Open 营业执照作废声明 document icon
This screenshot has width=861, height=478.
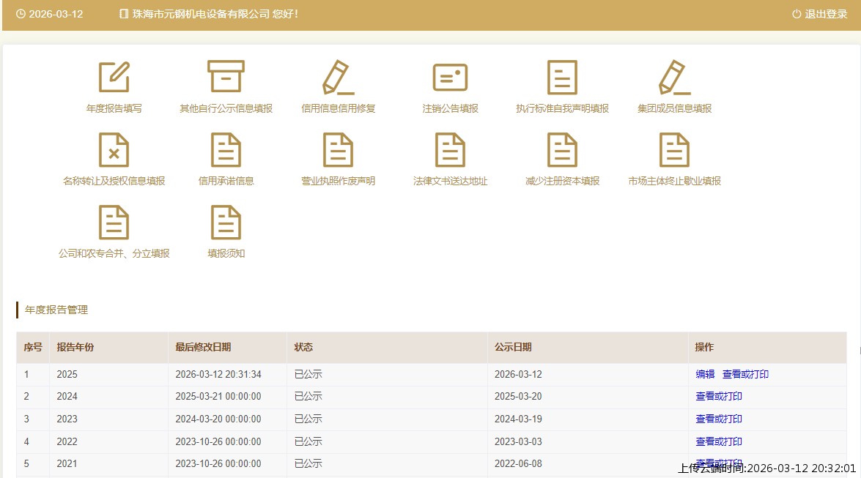pos(338,150)
